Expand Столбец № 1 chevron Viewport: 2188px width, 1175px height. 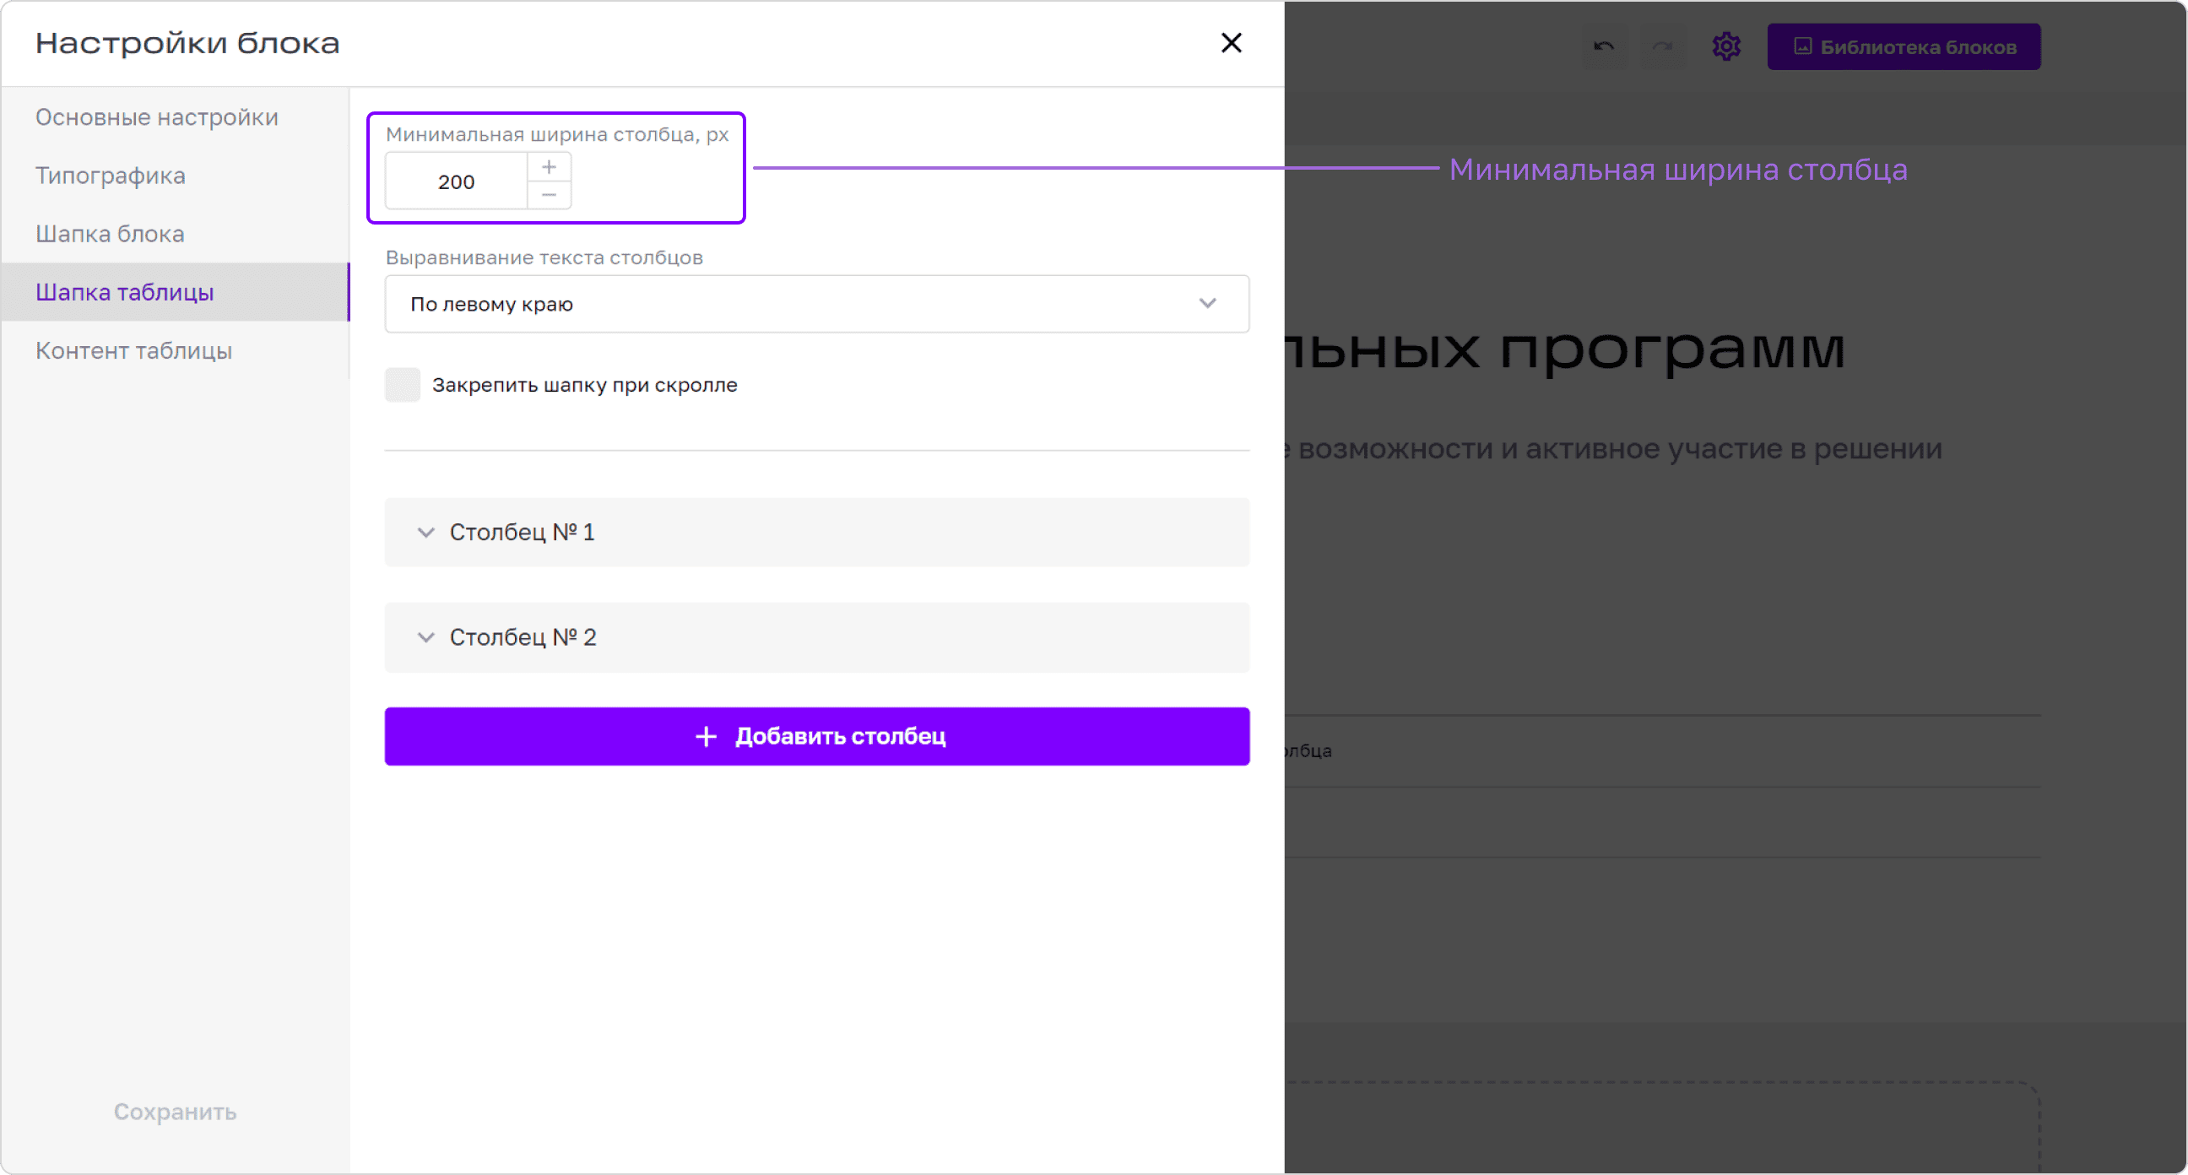425,532
